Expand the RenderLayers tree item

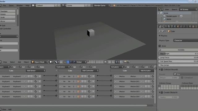[x=161, y=16]
